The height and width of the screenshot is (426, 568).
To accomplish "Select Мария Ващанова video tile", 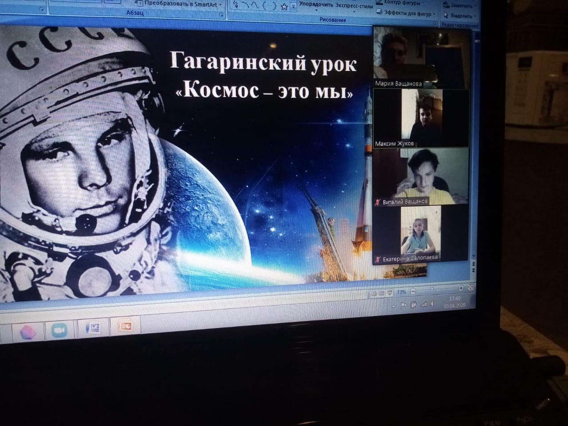I will pos(421,57).
